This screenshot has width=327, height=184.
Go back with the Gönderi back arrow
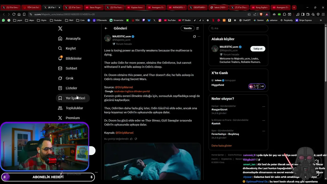coord(106,28)
